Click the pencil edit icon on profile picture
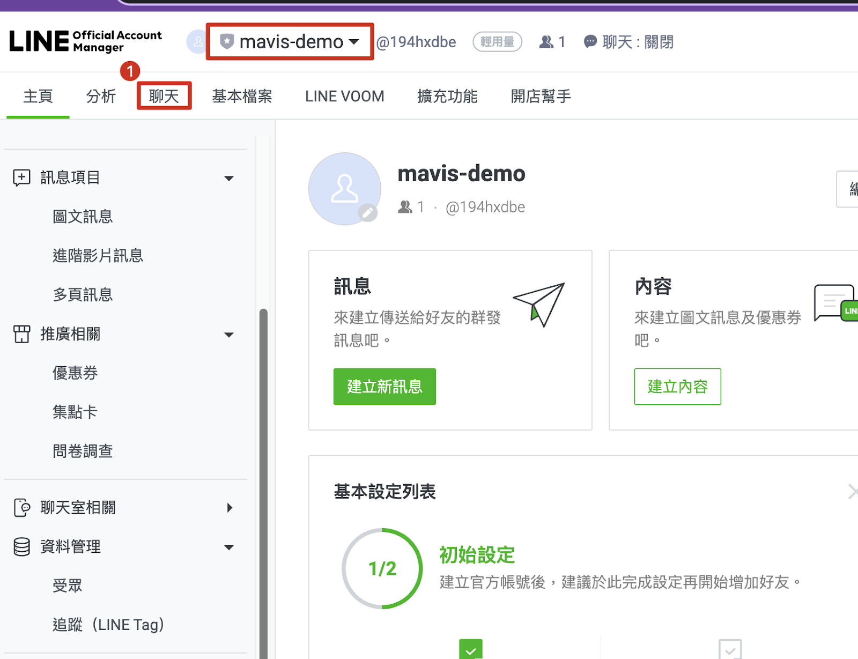Viewport: 858px width, 659px height. 368,213
